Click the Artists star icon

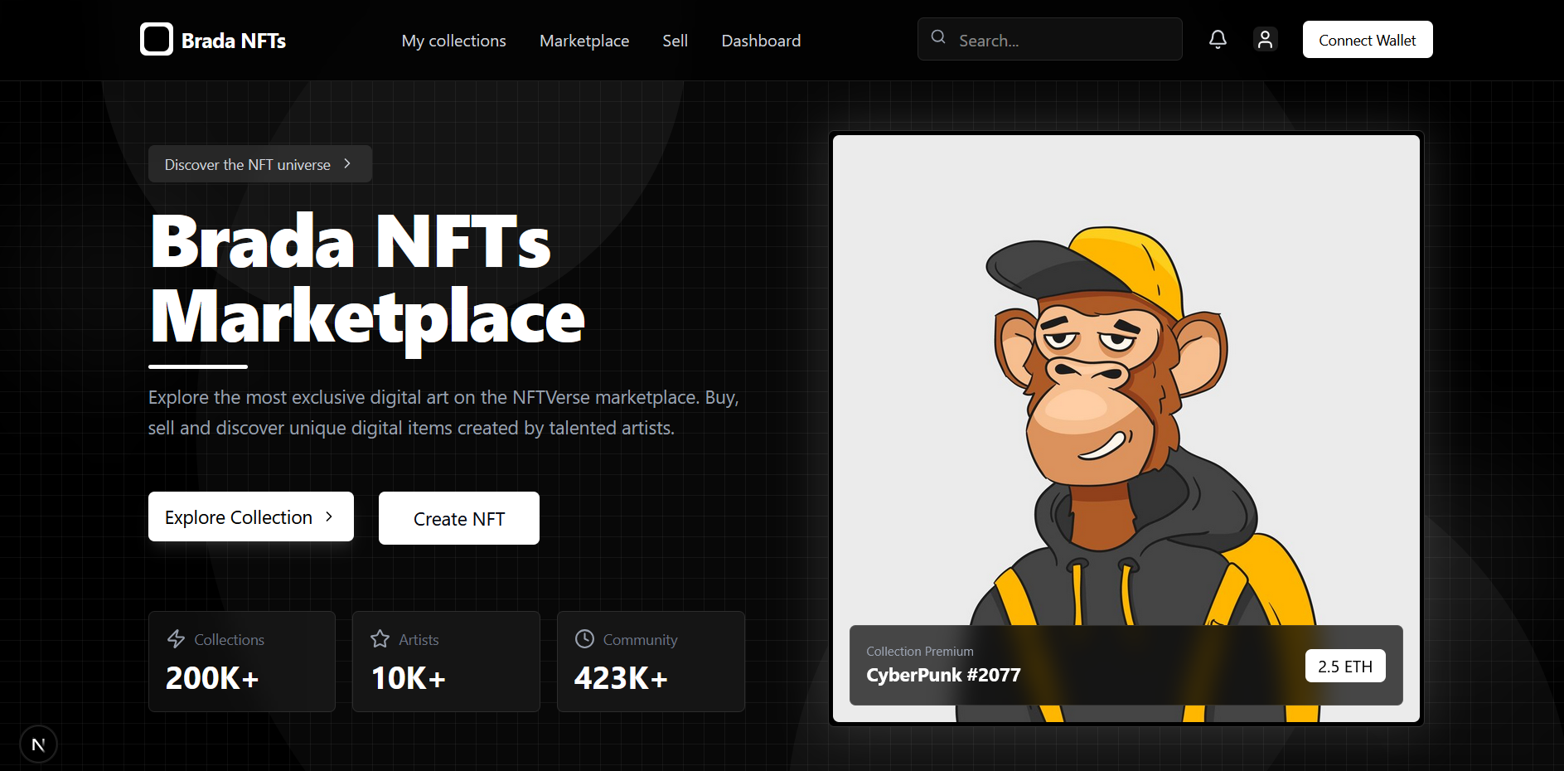tap(380, 639)
